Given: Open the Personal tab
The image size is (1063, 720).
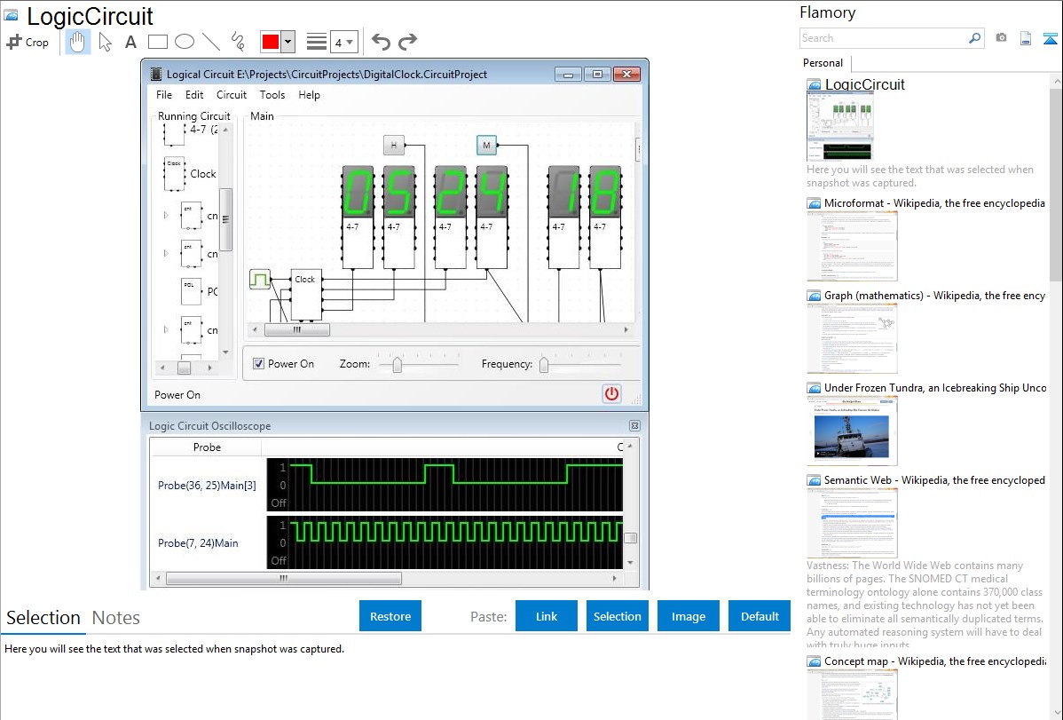Looking at the screenshot, I should (823, 63).
